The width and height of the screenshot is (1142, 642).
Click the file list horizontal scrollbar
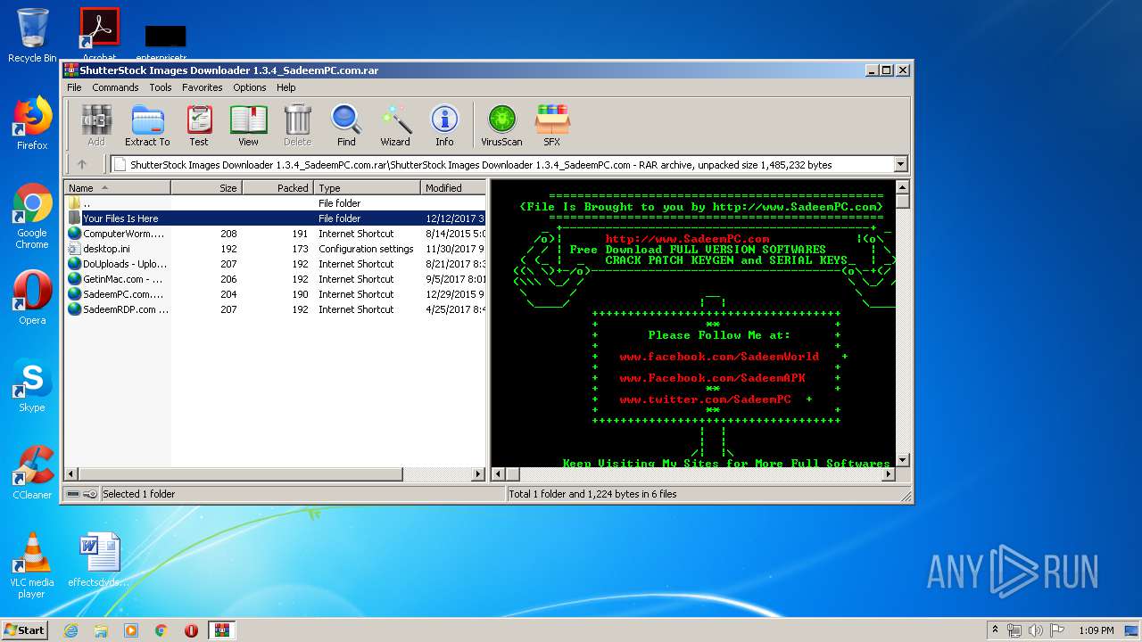click(276, 474)
